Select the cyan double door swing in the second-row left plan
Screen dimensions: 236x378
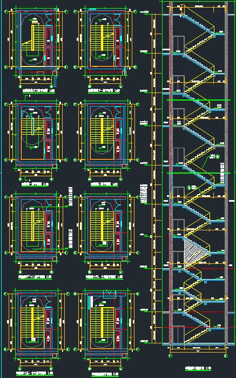(49, 111)
